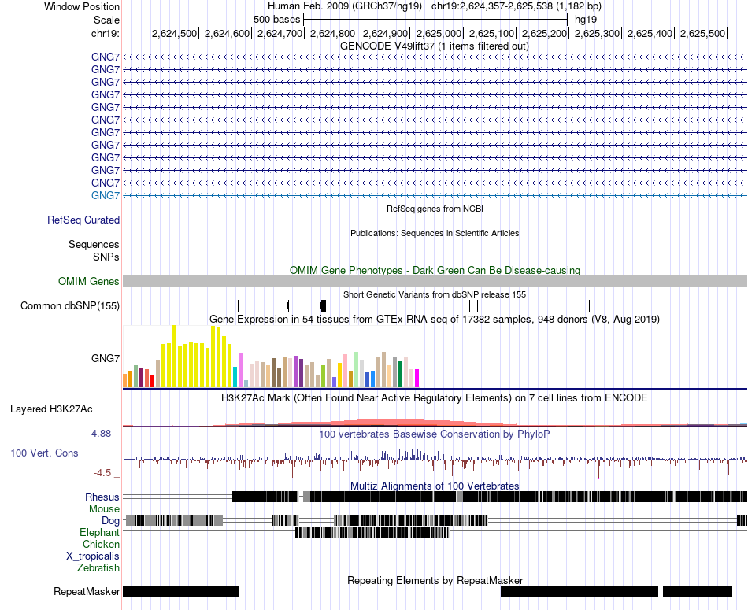The height and width of the screenshot is (610, 748).
Task: Open the OMIM Gene Phenotypes track title
Action: (435, 271)
